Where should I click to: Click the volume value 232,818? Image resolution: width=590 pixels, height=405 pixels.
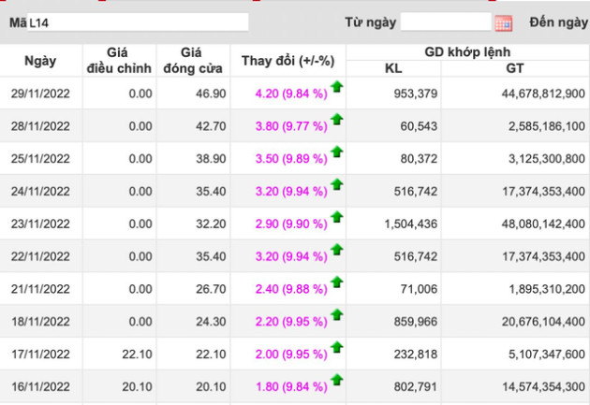click(x=416, y=354)
